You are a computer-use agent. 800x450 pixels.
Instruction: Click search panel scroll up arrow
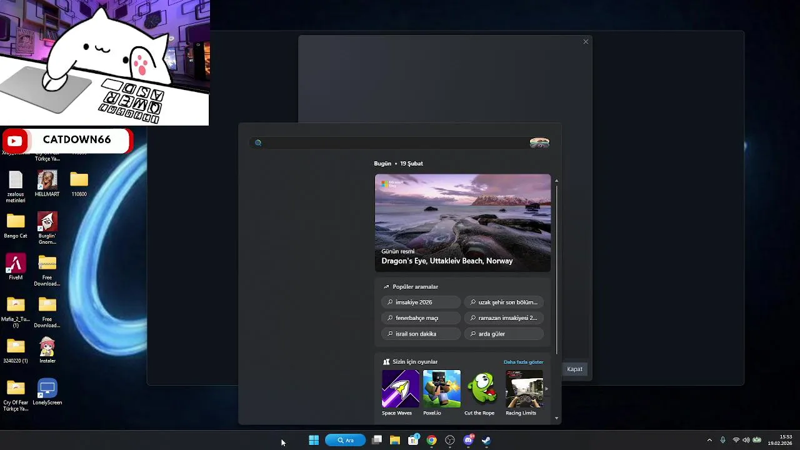point(556,181)
